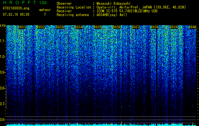
Task: Click the 0838 time marker
Action: (x=155, y=27)
